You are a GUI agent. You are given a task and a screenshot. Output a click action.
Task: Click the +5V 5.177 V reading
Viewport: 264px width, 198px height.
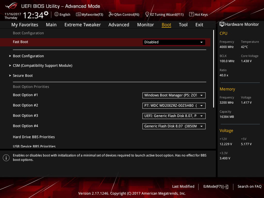pos(246,144)
